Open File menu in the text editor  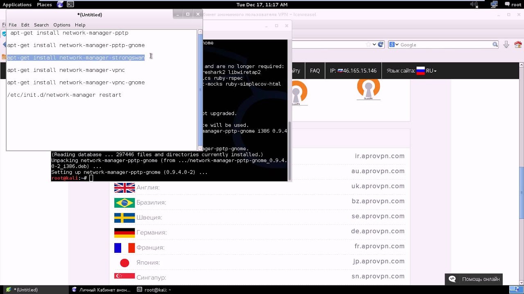(x=13, y=25)
